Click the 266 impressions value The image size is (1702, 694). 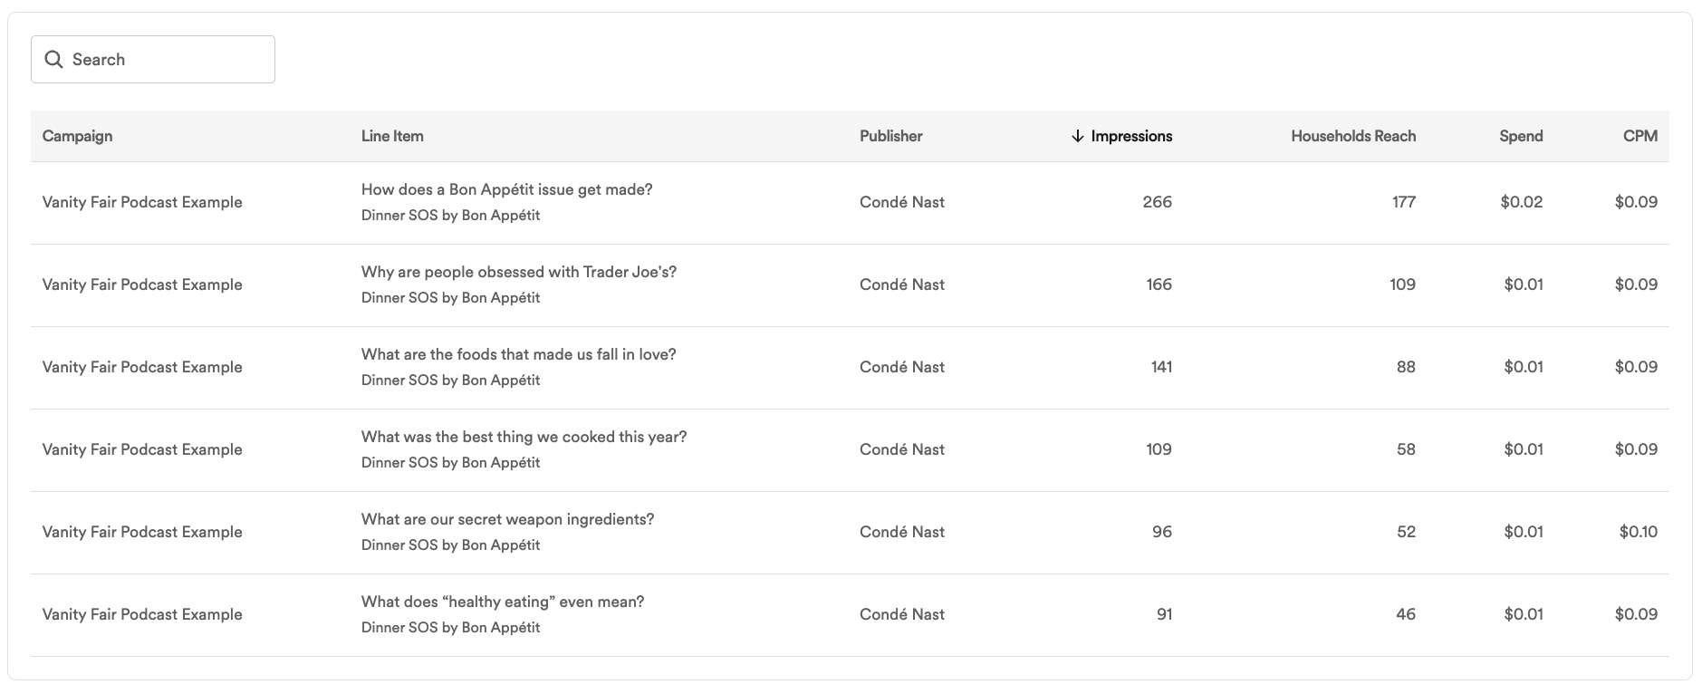coord(1158,202)
